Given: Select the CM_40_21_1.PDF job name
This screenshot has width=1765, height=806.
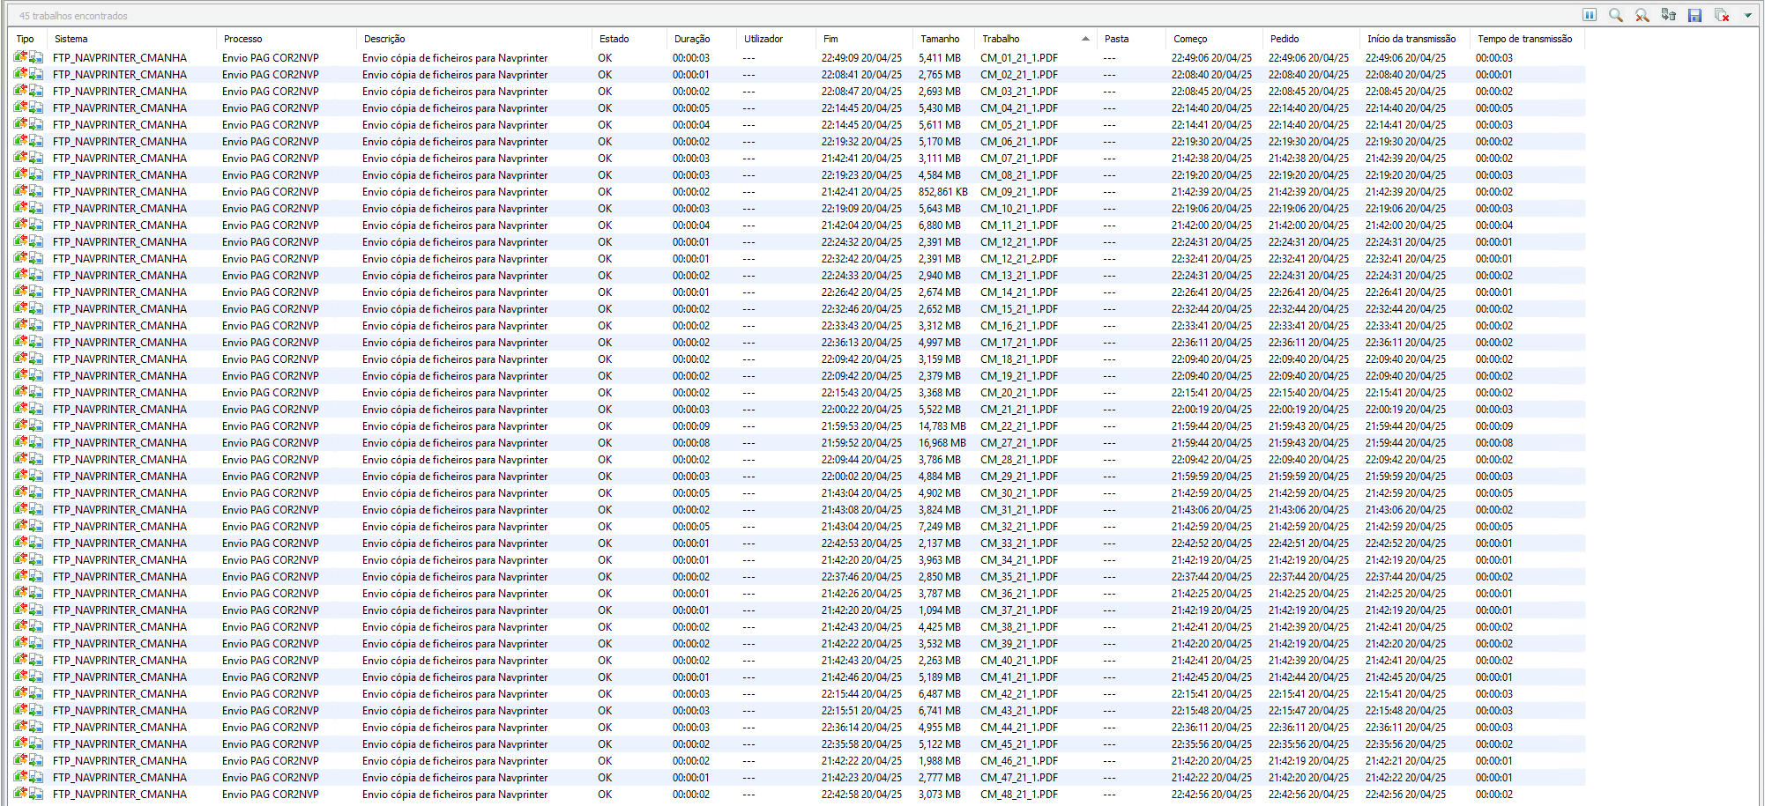Looking at the screenshot, I should pyautogui.click(x=1019, y=661).
